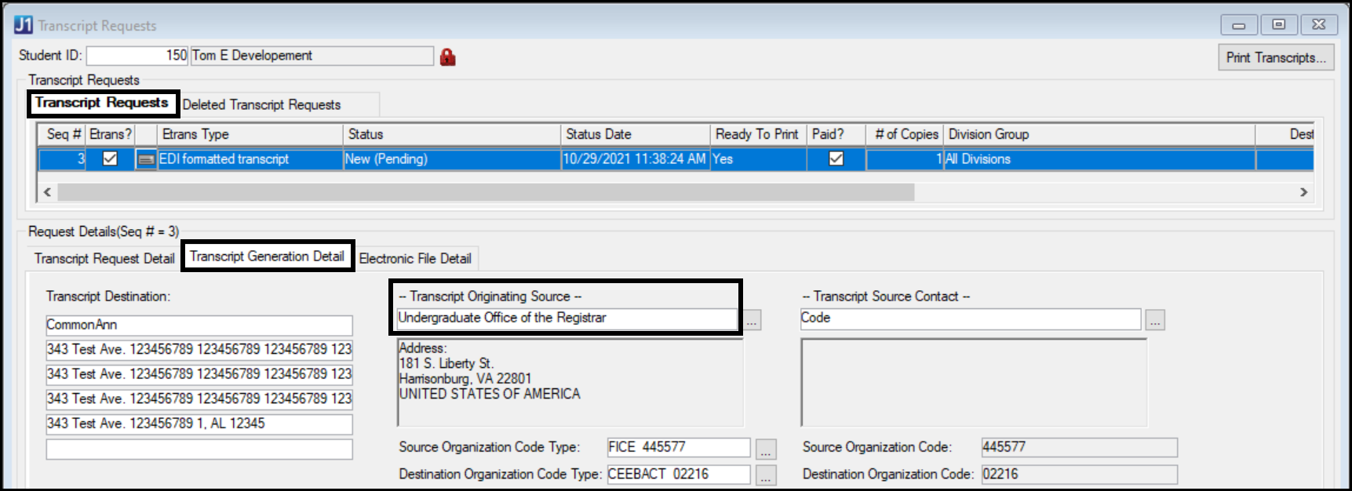Click the Student ID input field
1352x491 pixels.
click(137, 56)
